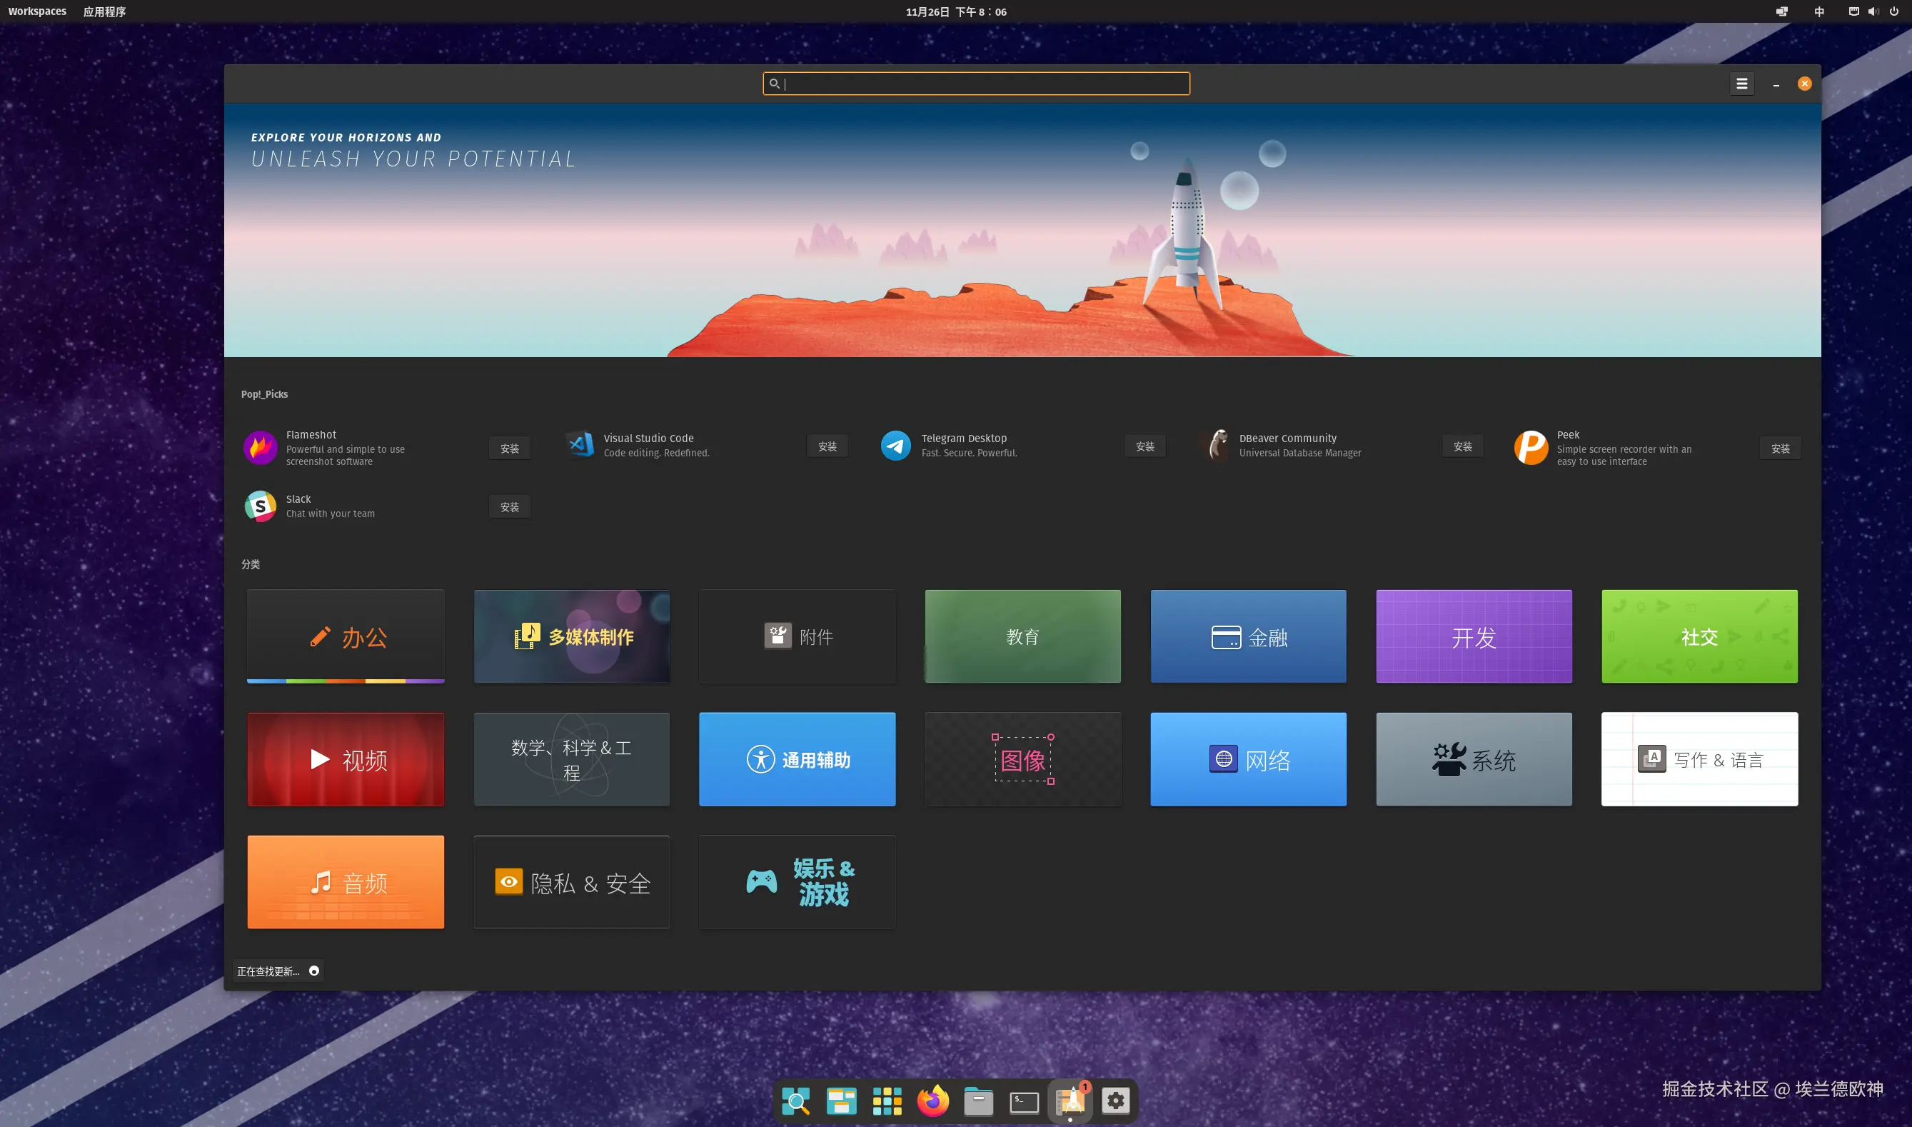Click the Flameshot app icon
This screenshot has width=1912, height=1127.
click(x=260, y=447)
